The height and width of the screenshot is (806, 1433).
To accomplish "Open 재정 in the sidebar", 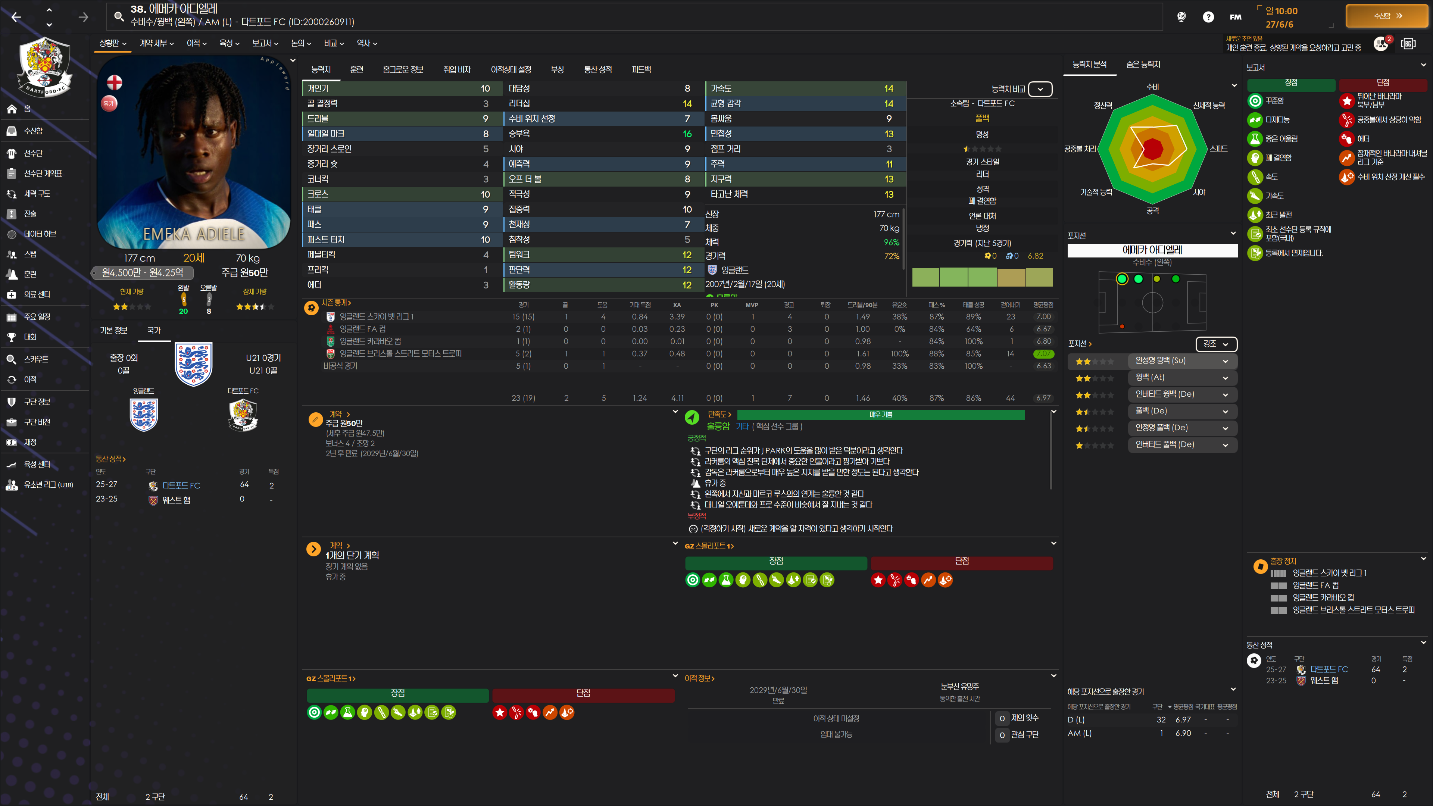I will point(30,442).
